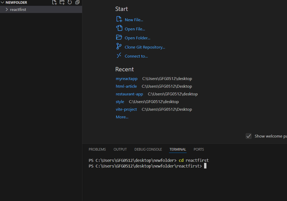
Task: Click the path text beside restaurant-app
Action: [x=173, y=94]
